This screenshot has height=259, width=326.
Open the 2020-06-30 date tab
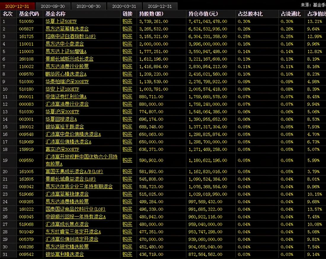tap(89, 6)
